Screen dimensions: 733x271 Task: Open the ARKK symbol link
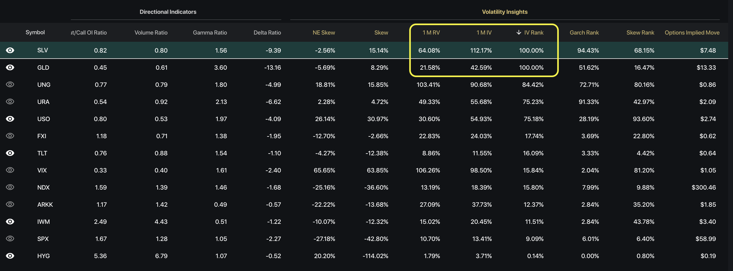[x=45, y=205]
